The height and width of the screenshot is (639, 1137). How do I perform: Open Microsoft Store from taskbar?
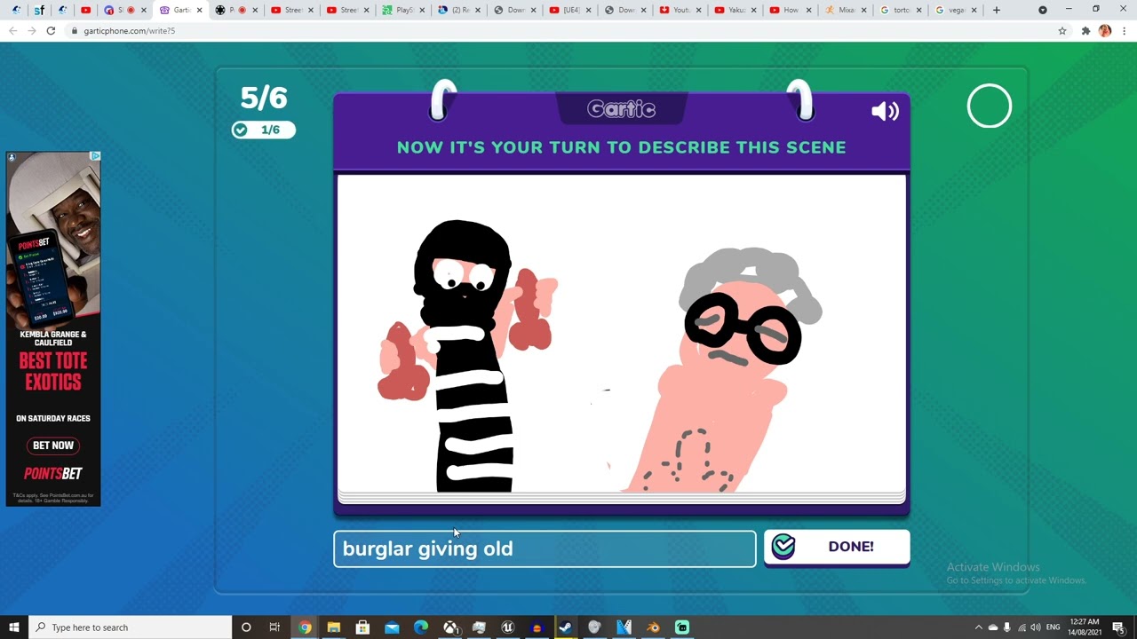[362, 627]
